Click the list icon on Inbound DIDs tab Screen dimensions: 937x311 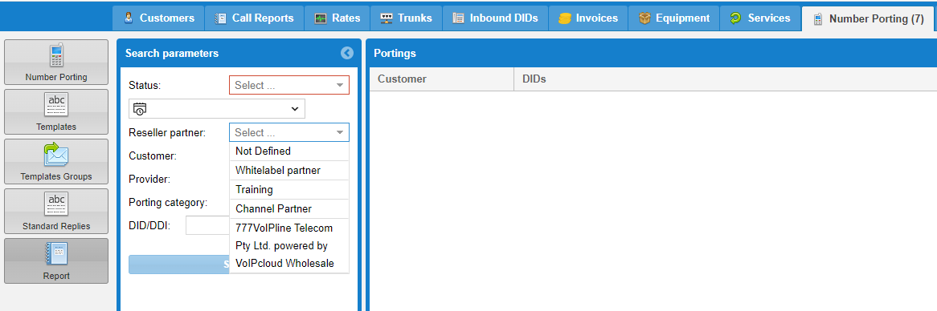[458, 18]
